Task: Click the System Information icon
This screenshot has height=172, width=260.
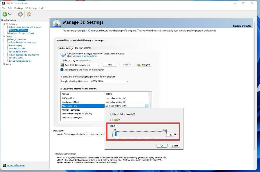Action: pos(4,165)
